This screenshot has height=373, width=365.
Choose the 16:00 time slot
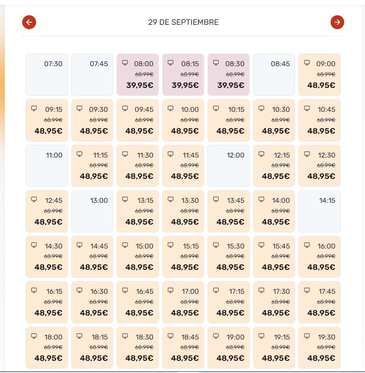tap(319, 257)
